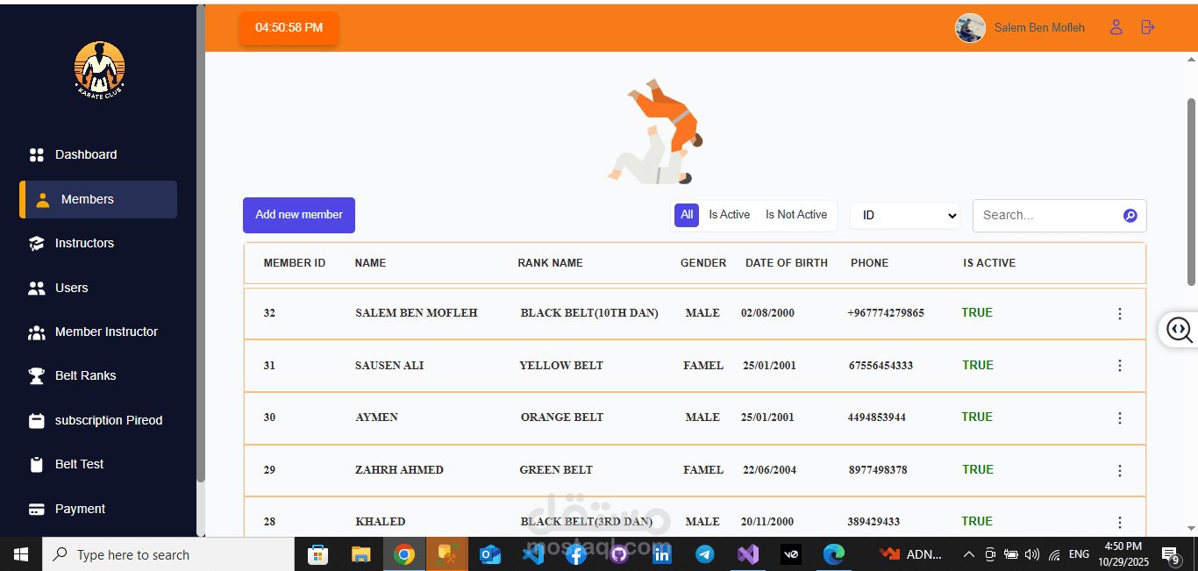Viewport: 1198px width, 571px height.
Task: Open VS Code from taskbar
Action: point(533,554)
